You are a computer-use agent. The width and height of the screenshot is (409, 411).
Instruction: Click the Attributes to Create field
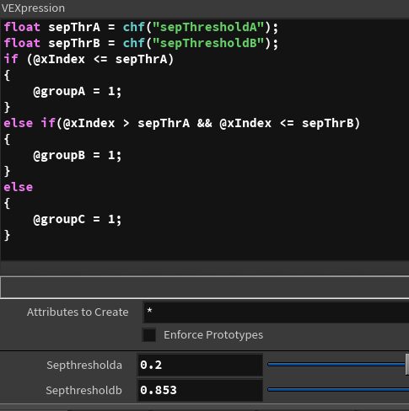(x=276, y=312)
